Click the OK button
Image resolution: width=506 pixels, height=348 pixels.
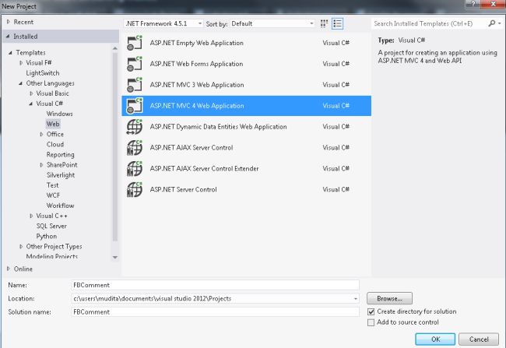pyautogui.click(x=435, y=339)
